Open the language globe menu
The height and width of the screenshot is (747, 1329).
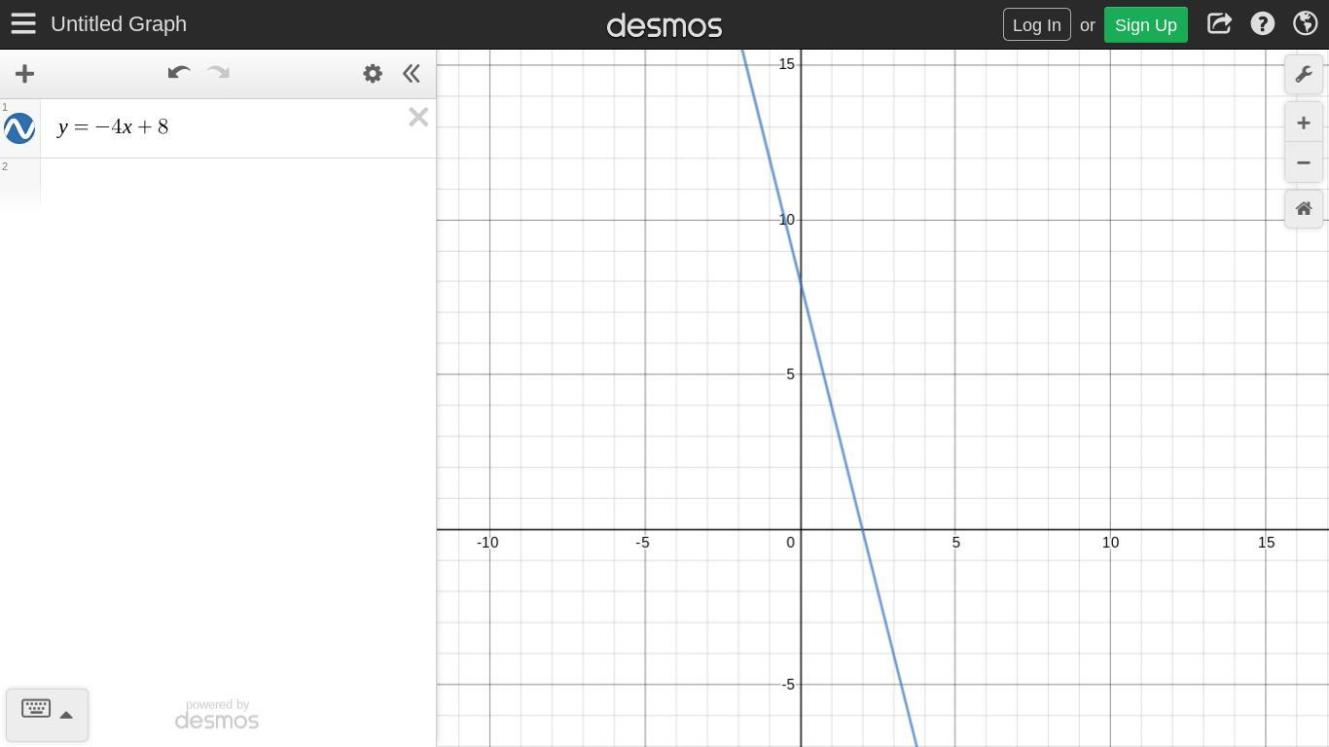pyautogui.click(x=1305, y=23)
